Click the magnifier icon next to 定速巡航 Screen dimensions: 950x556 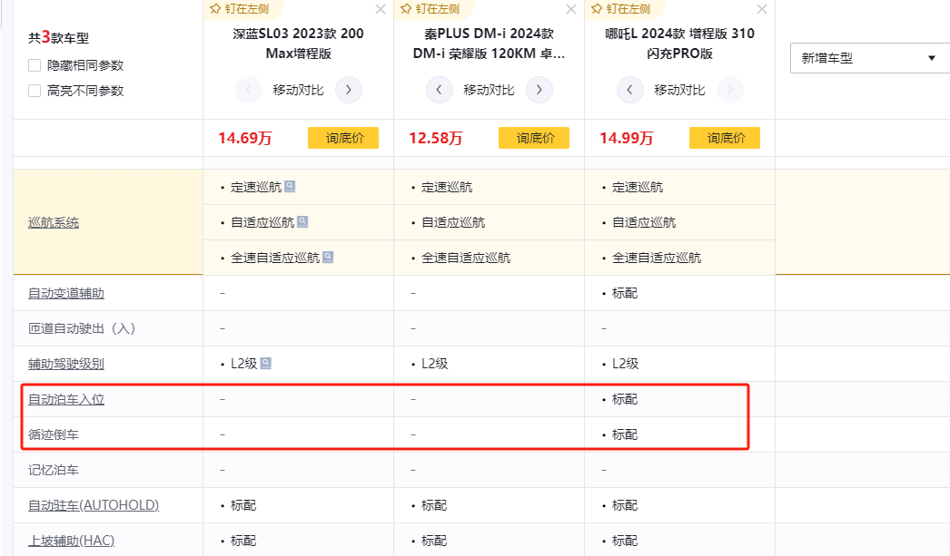tap(290, 187)
